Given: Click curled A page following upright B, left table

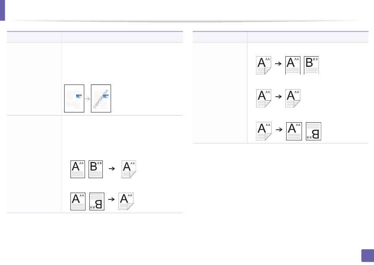Looking at the screenshot, I should tap(129, 169).
